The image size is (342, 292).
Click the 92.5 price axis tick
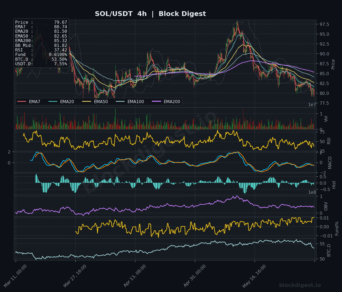point(324,44)
